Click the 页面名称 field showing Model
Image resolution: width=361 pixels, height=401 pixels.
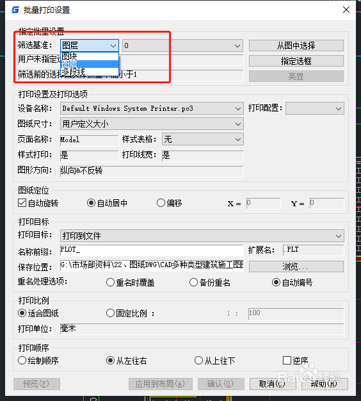(x=90, y=140)
